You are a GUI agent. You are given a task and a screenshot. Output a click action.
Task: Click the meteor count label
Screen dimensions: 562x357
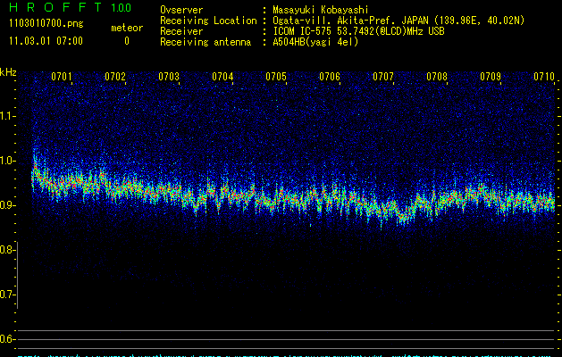(126, 29)
